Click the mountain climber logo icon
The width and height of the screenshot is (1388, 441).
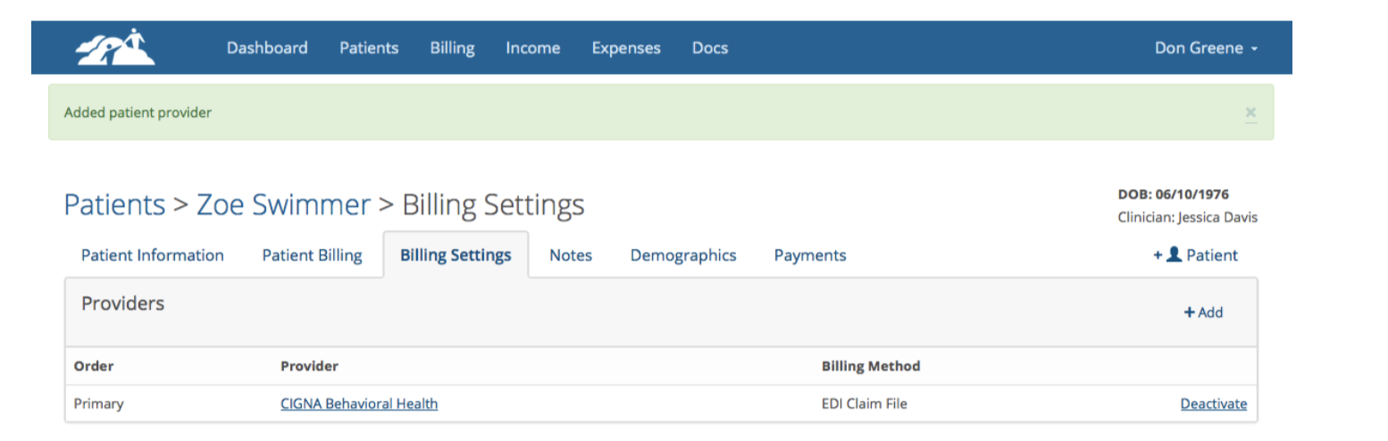pos(115,47)
